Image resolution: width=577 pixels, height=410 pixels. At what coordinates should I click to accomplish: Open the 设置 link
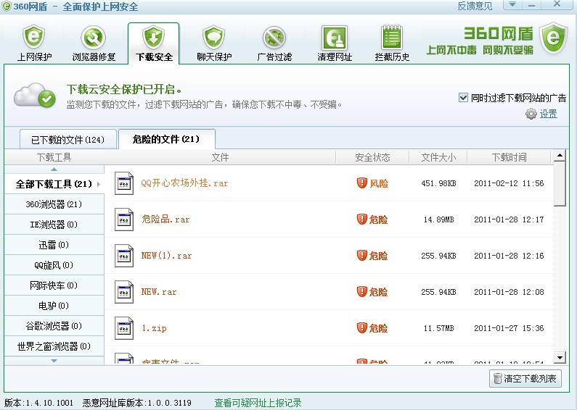point(548,114)
